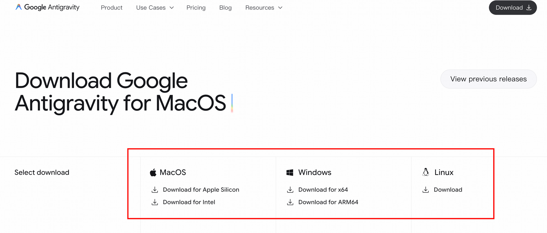This screenshot has width=547, height=233.
Task: Click the Windows logo icon
Action: (x=290, y=173)
